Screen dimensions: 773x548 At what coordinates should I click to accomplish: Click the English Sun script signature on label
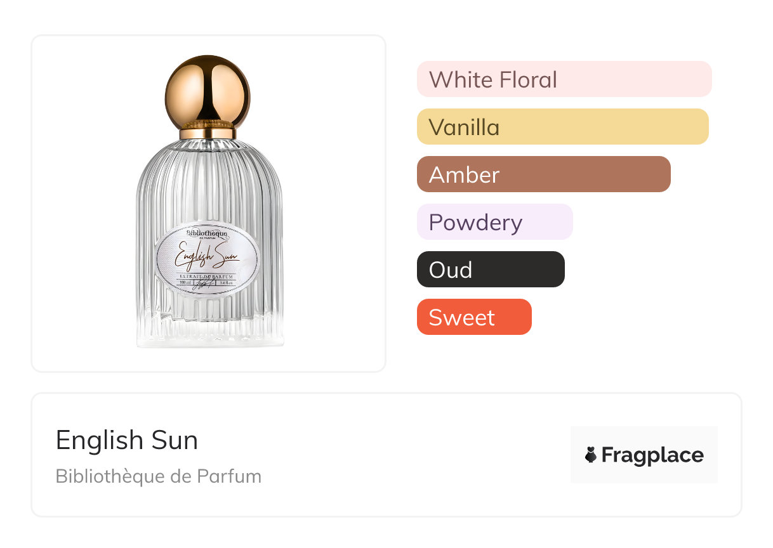207,257
